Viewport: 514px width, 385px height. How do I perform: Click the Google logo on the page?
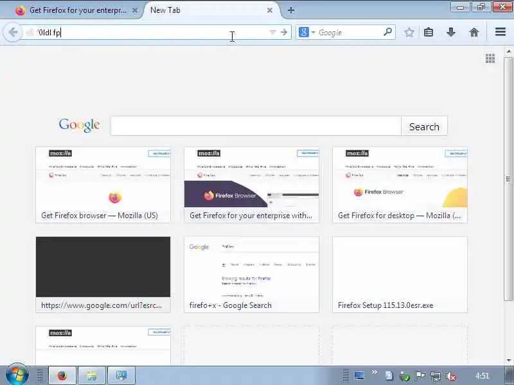click(x=79, y=125)
